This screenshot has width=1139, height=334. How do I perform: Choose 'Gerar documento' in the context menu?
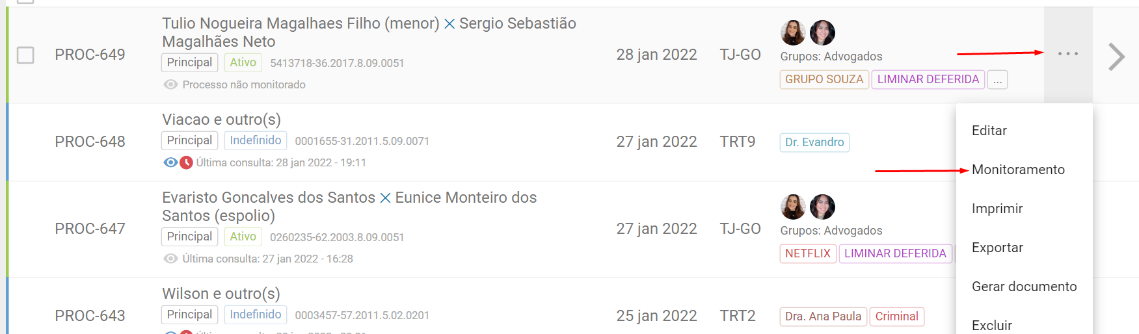[1024, 287]
